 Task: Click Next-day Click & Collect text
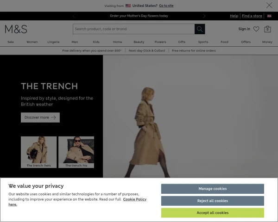pos(147,50)
